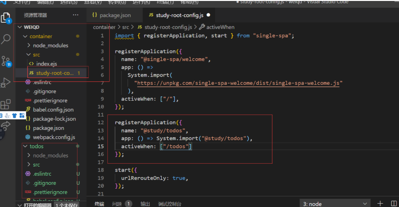Open .eslintrc below the container src folder
The image size is (399, 207).
pos(42,82)
